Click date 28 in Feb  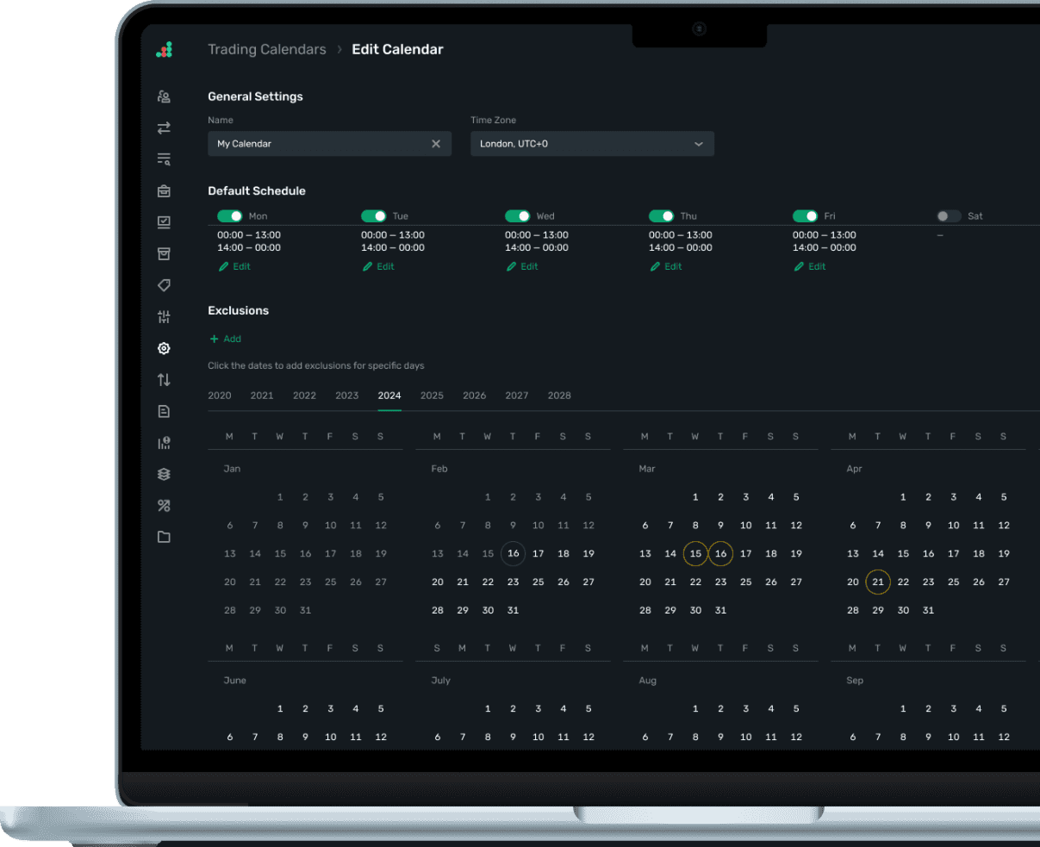438,611
